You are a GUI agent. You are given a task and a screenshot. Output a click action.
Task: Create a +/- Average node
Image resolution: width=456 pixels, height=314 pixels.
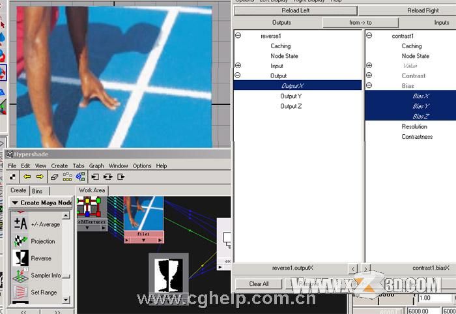point(36,224)
